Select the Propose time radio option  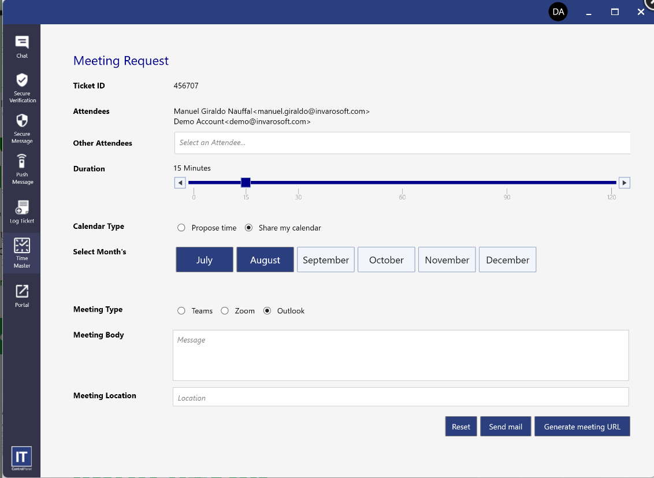coord(181,228)
